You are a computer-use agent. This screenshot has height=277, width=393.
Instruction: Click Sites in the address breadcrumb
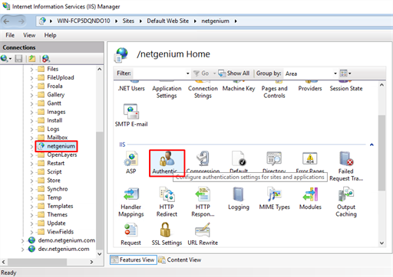coord(128,21)
